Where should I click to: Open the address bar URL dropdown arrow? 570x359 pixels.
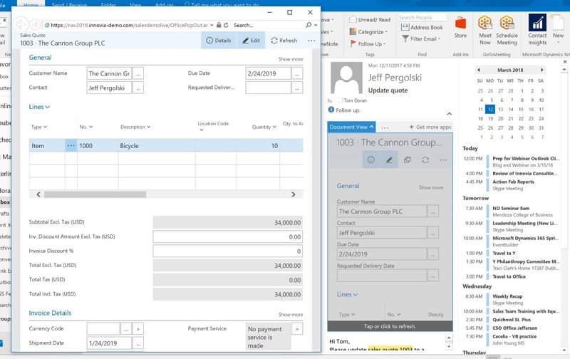click(212, 25)
